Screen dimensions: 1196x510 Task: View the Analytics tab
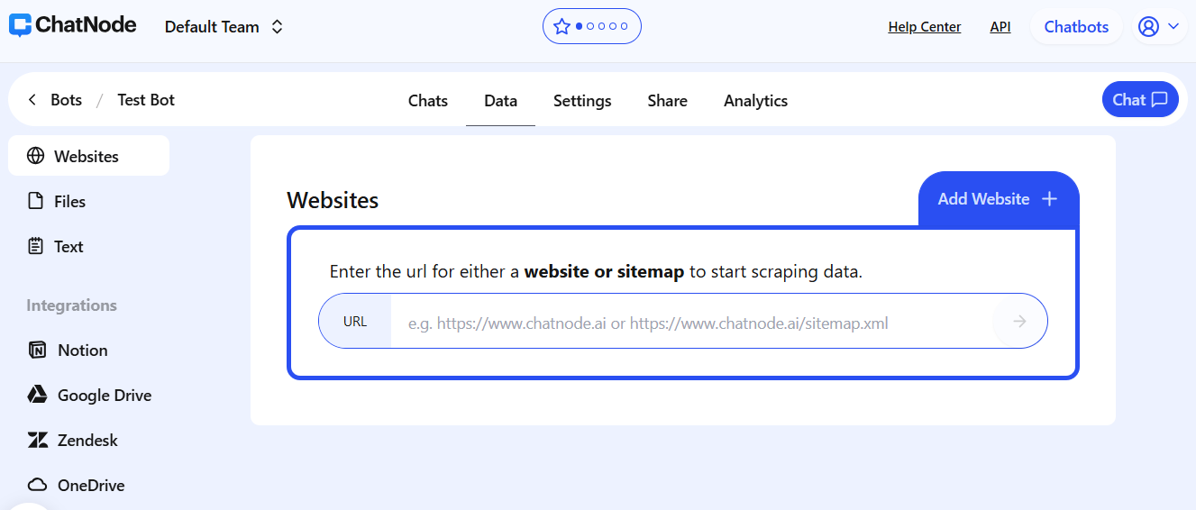(755, 101)
